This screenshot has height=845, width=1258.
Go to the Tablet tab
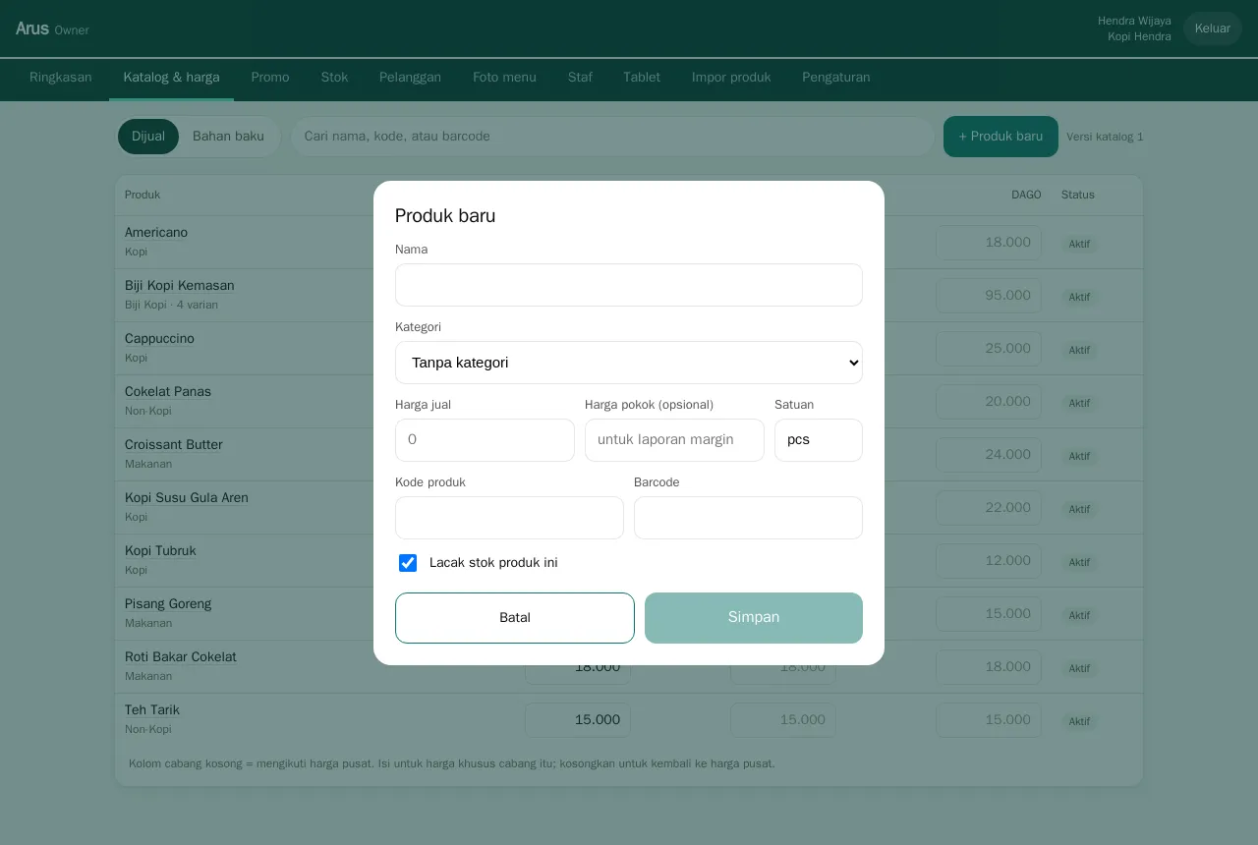642,78
